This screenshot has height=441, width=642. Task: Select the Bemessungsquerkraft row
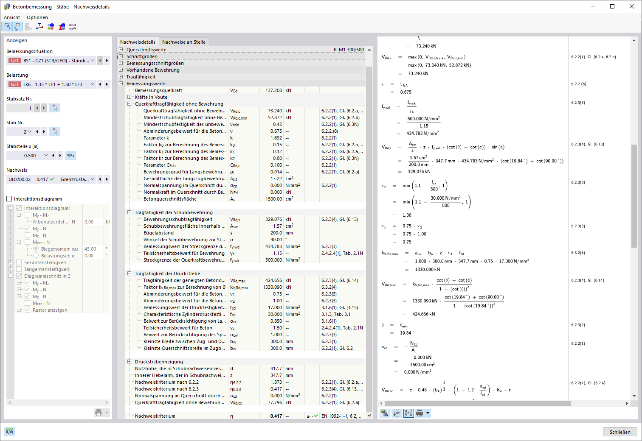(245, 90)
